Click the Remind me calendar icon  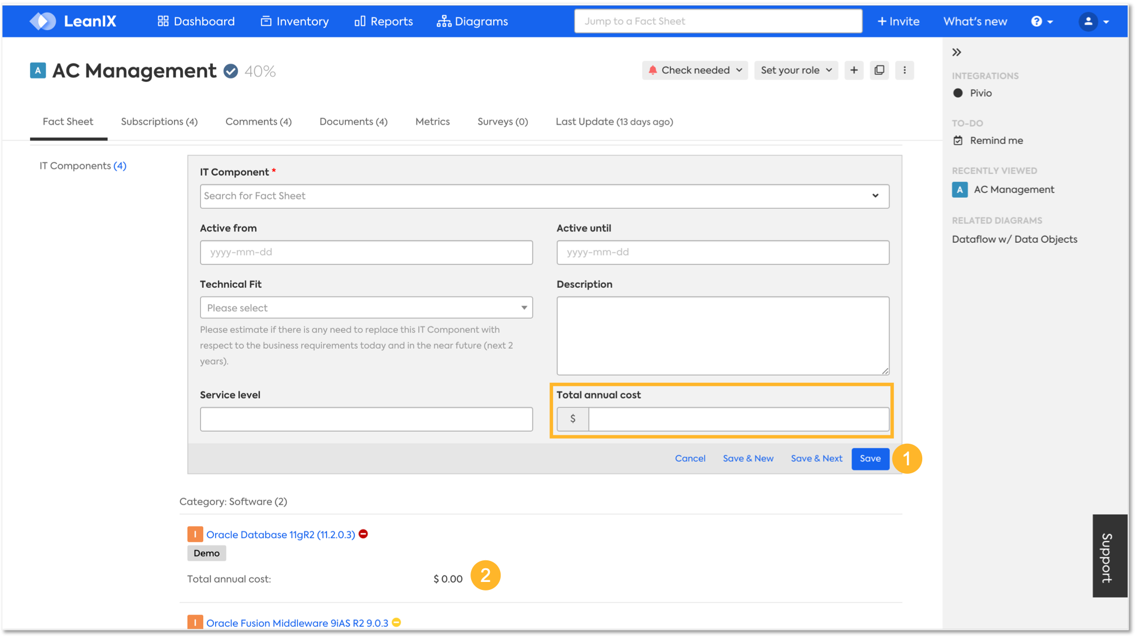(958, 141)
